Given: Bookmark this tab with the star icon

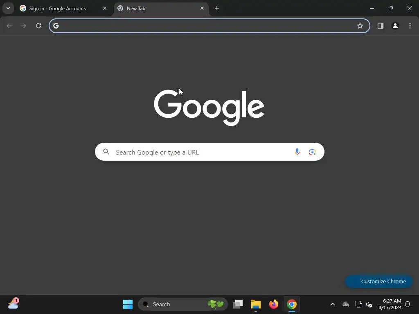Looking at the screenshot, I should pos(360,26).
